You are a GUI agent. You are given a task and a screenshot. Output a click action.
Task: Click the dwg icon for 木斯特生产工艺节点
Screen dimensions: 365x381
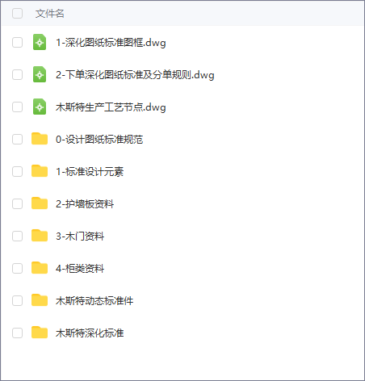tap(40, 107)
